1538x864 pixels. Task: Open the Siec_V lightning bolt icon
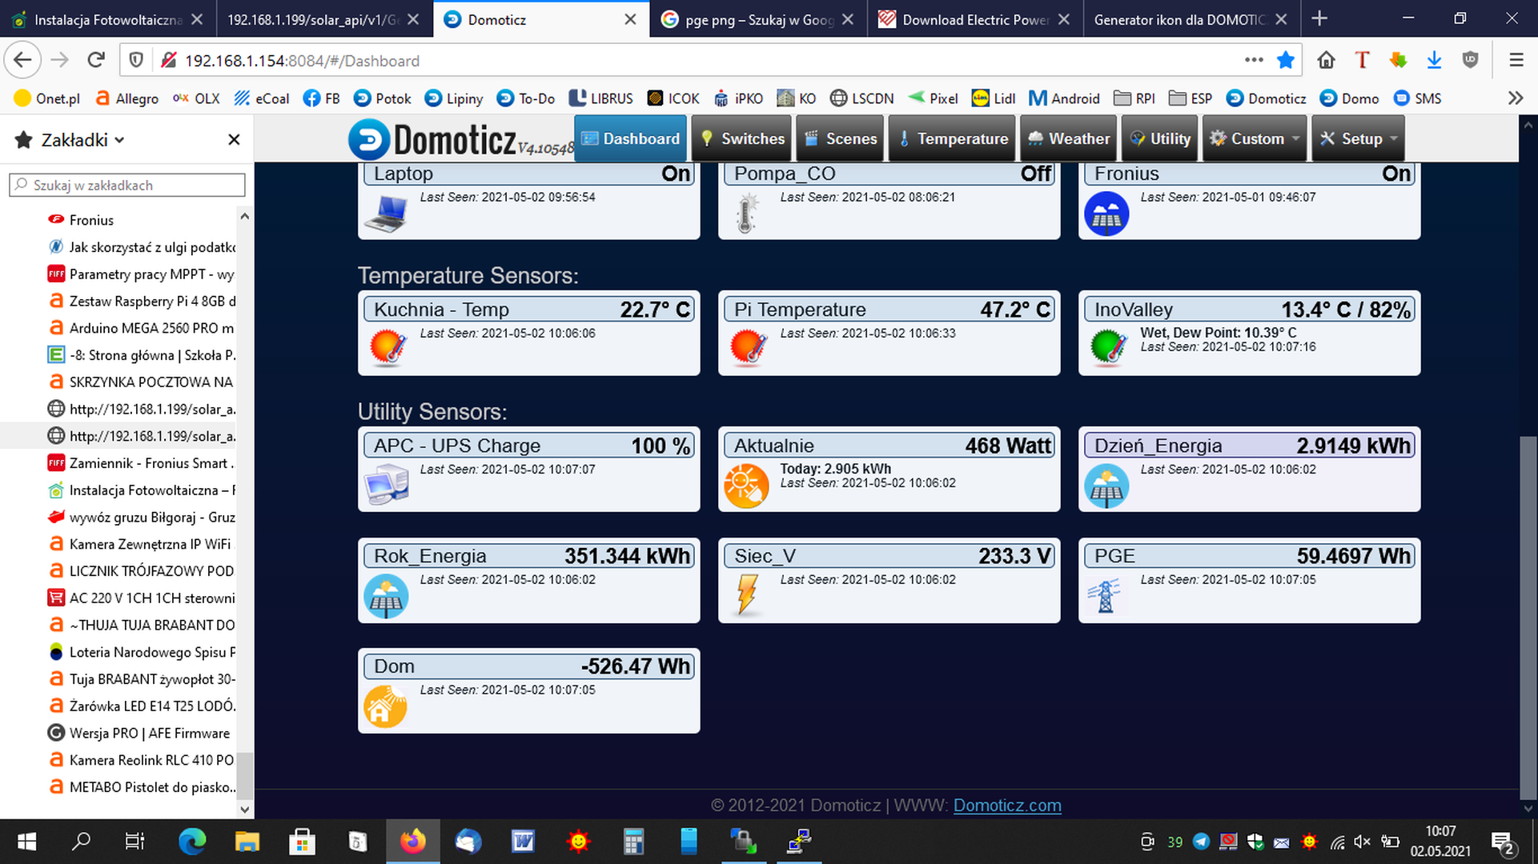point(747,596)
